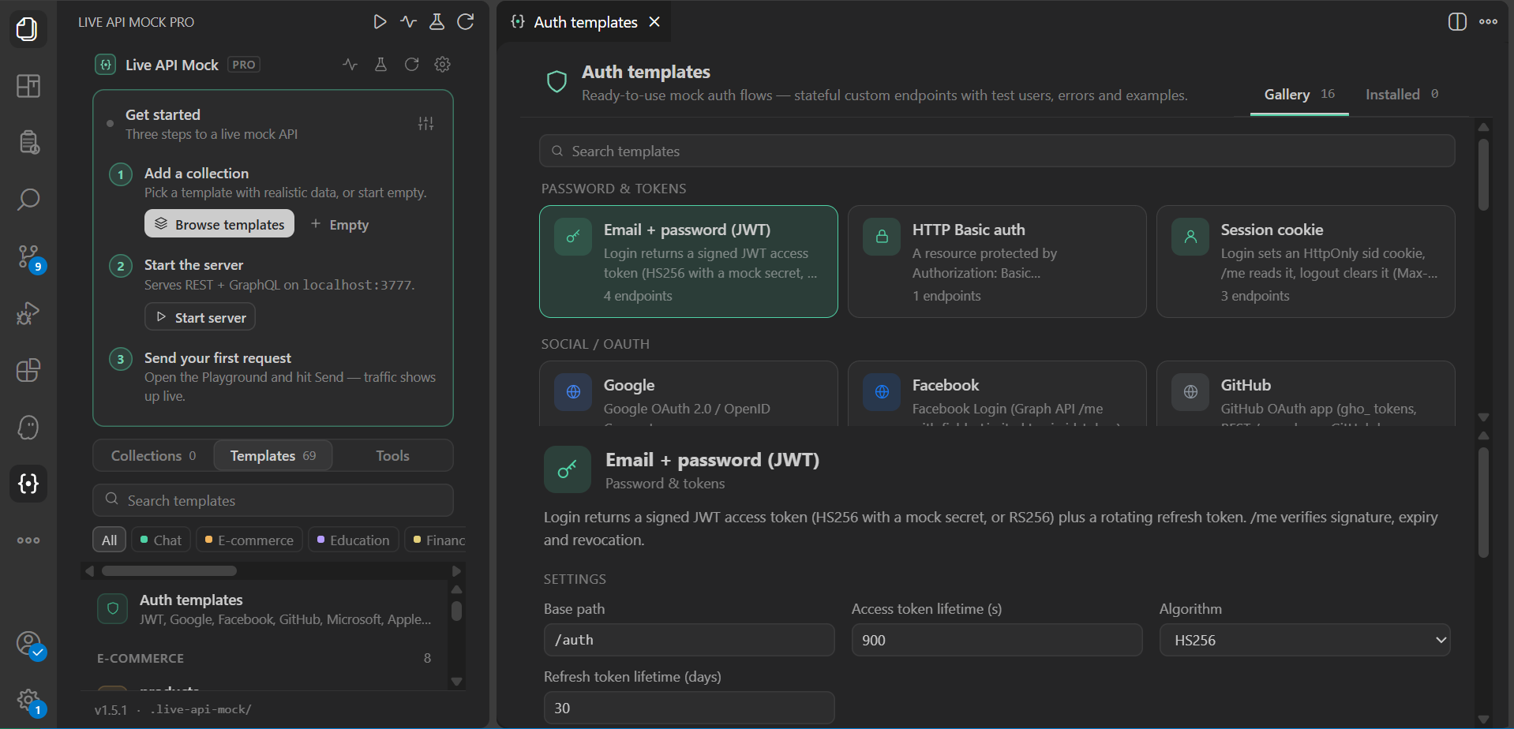Select the Templates 69 tab
The image size is (1514, 729).
pyautogui.click(x=273, y=455)
